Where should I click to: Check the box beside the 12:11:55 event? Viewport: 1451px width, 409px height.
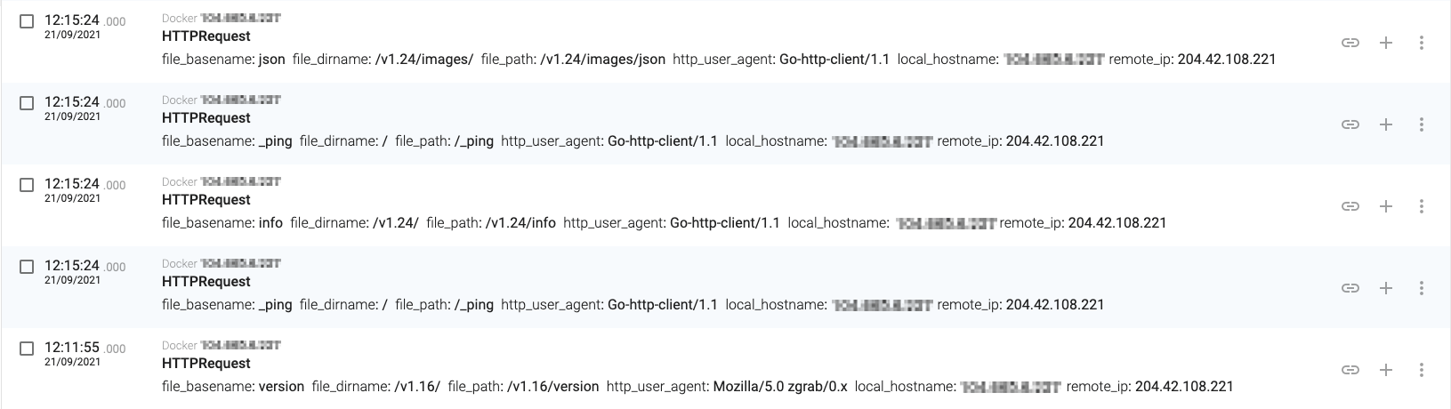(x=27, y=349)
